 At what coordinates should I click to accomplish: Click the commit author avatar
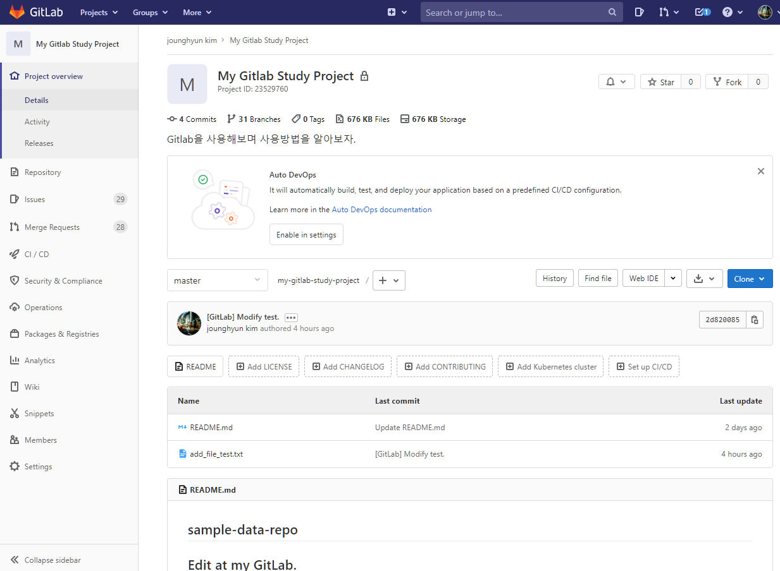click(189, 323)
